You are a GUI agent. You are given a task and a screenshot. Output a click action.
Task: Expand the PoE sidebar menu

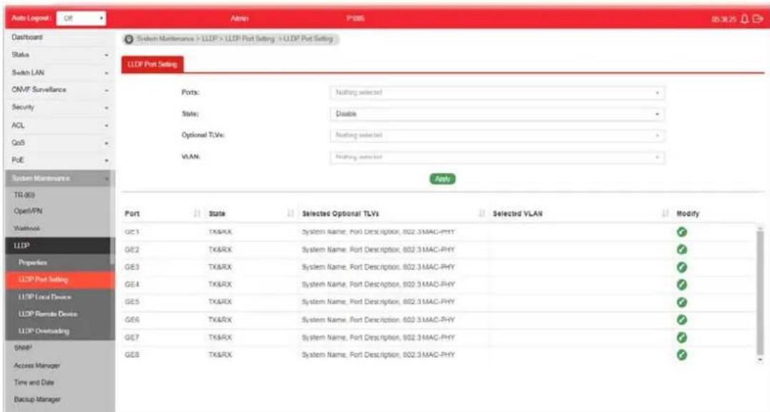coord(60,160)
